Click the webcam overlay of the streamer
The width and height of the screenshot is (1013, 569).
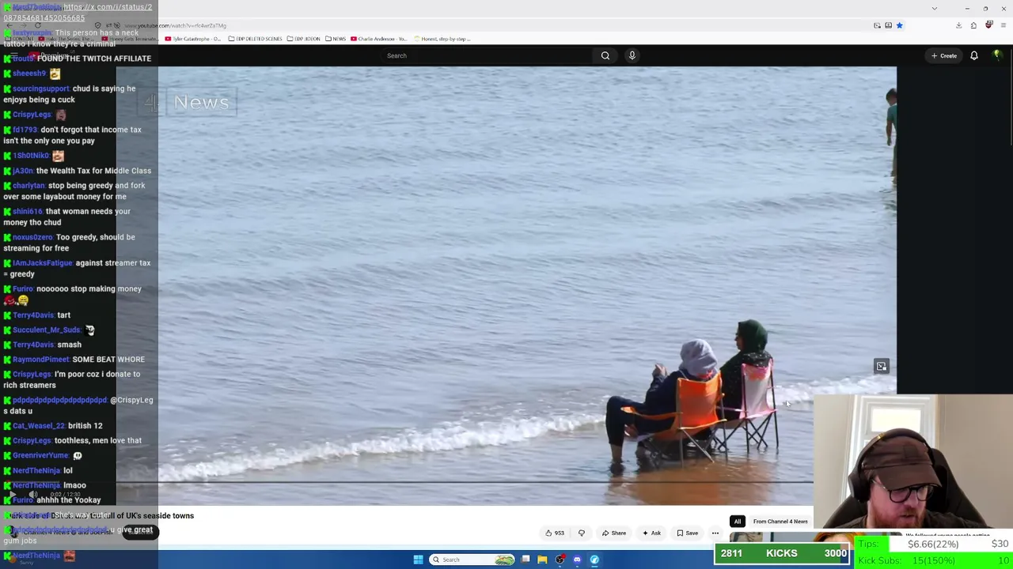coord(912,462)
